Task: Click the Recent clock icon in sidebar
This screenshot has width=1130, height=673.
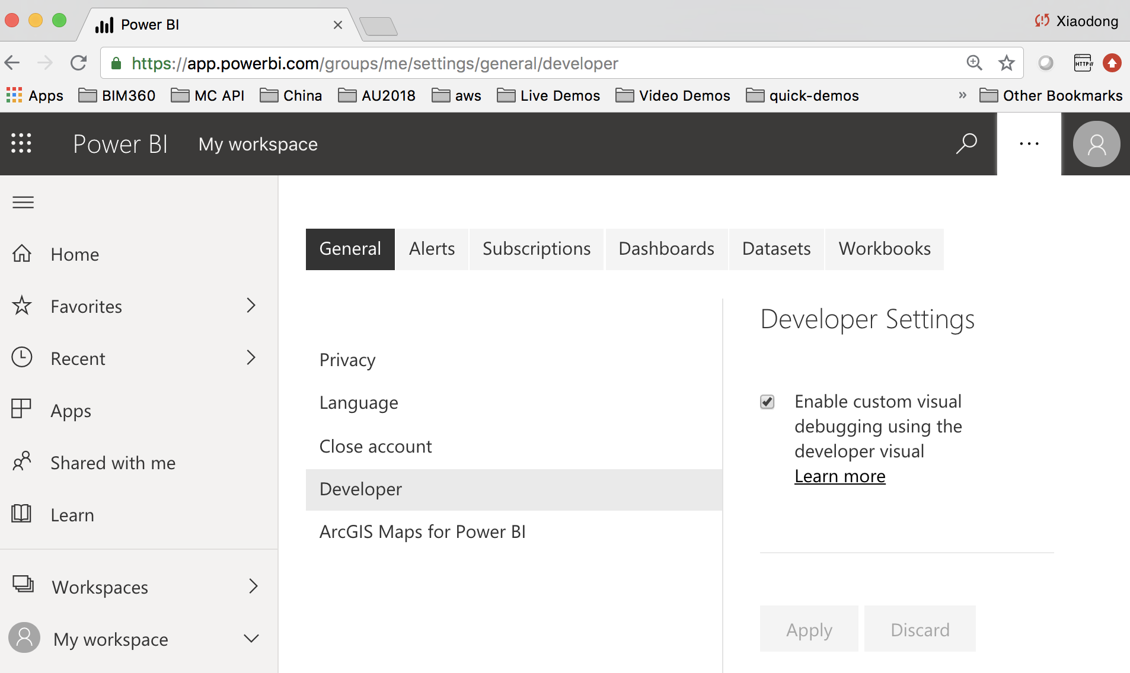Action: 22,357
